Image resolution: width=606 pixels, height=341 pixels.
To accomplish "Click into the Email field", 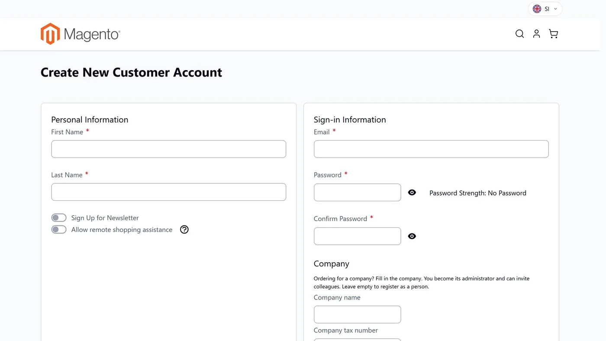I will pyautogui.click(x=431, y=149).
